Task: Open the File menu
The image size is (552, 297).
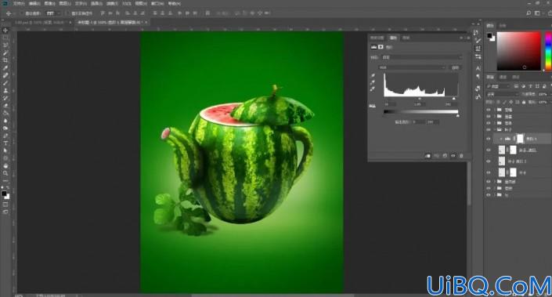Action: [x=19, y=3]
